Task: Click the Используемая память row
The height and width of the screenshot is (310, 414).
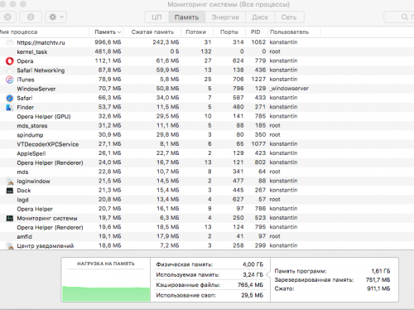Action: pos(209,275)
